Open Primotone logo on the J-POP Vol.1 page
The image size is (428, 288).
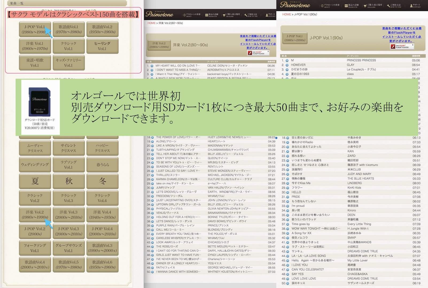click(x=295, y=5)
